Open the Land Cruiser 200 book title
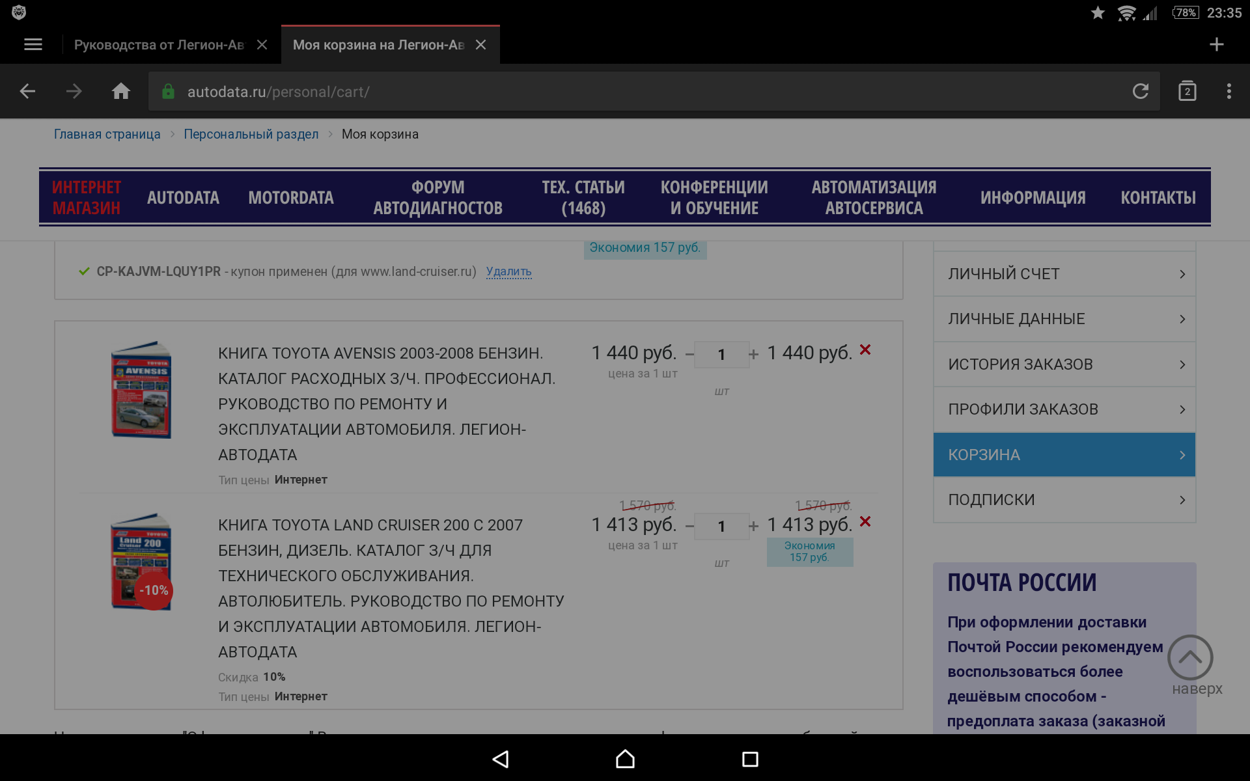This screenshot has height=781, width=1250. pyautogui.click(x=391, y=588)
